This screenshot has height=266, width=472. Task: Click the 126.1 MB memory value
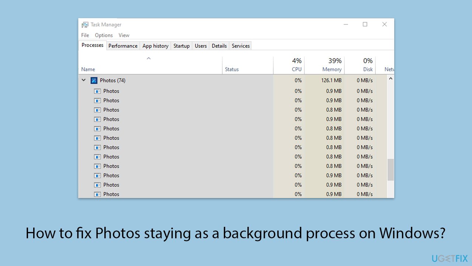click(331, 80)
